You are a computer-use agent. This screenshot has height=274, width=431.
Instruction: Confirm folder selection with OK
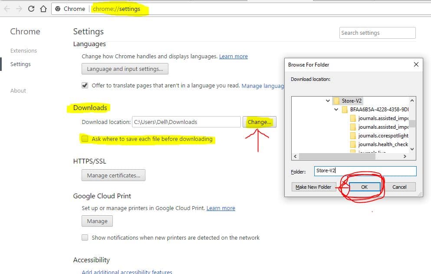tap(365, 187)
